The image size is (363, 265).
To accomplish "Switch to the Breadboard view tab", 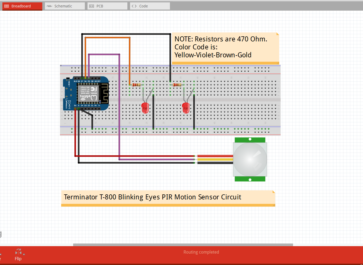I will [22, 6].
